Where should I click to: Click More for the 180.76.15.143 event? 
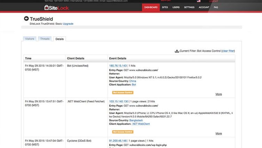click(219, 94)
